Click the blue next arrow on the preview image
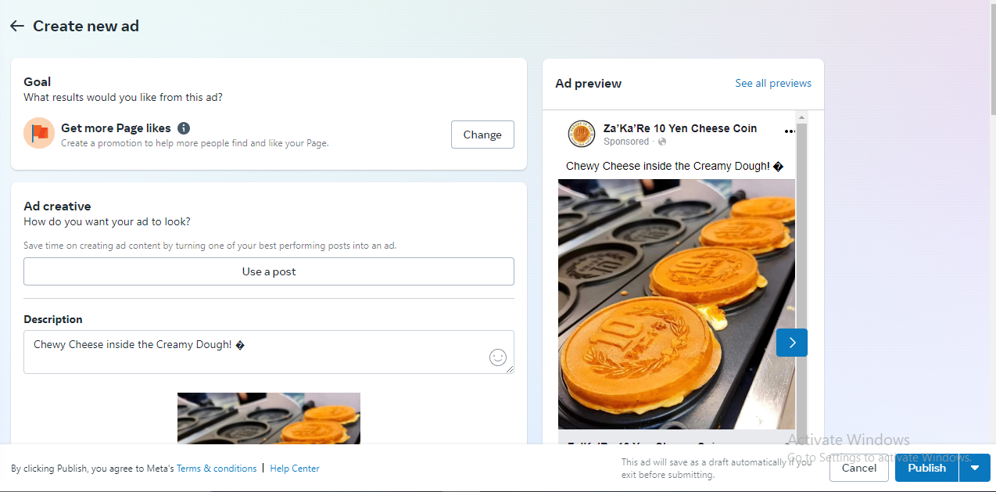This screenshot has width=996, height=492. coord(792,343)
